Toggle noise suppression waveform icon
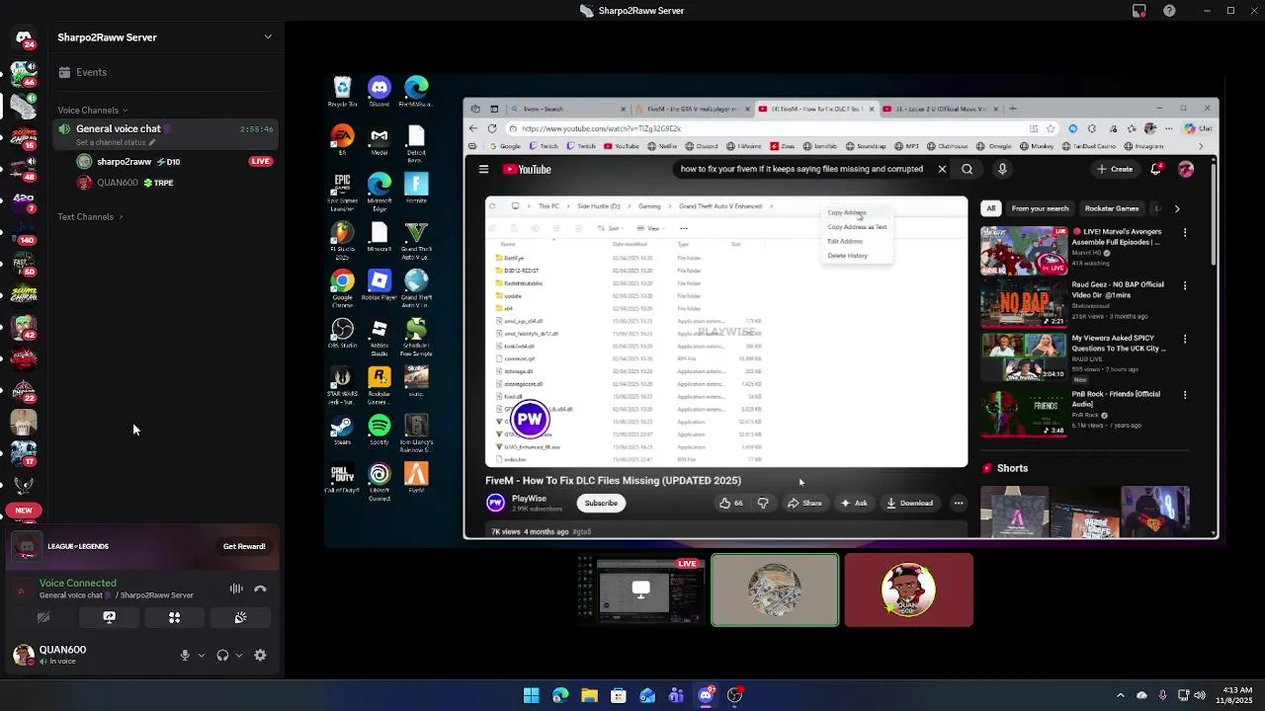1265x711 pixels. pyautogui.click(x=236, y=589)
